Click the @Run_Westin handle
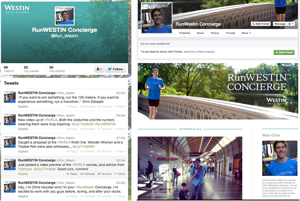This screenshot has width=300, height=201. coord(64,36)
